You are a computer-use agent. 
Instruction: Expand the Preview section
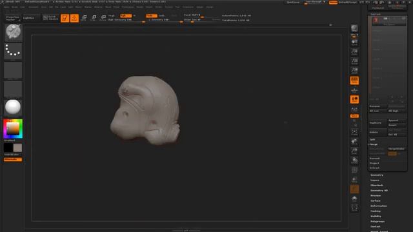pyautogui.click(x=376, y=196)
